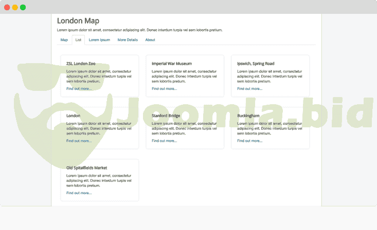
Task: Click the ZSL London Zoo title
Action: point(81,64)
